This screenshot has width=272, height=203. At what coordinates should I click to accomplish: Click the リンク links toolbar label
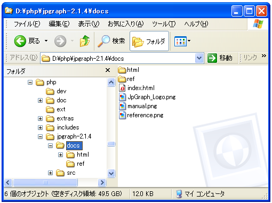click(x=250, y=58)
